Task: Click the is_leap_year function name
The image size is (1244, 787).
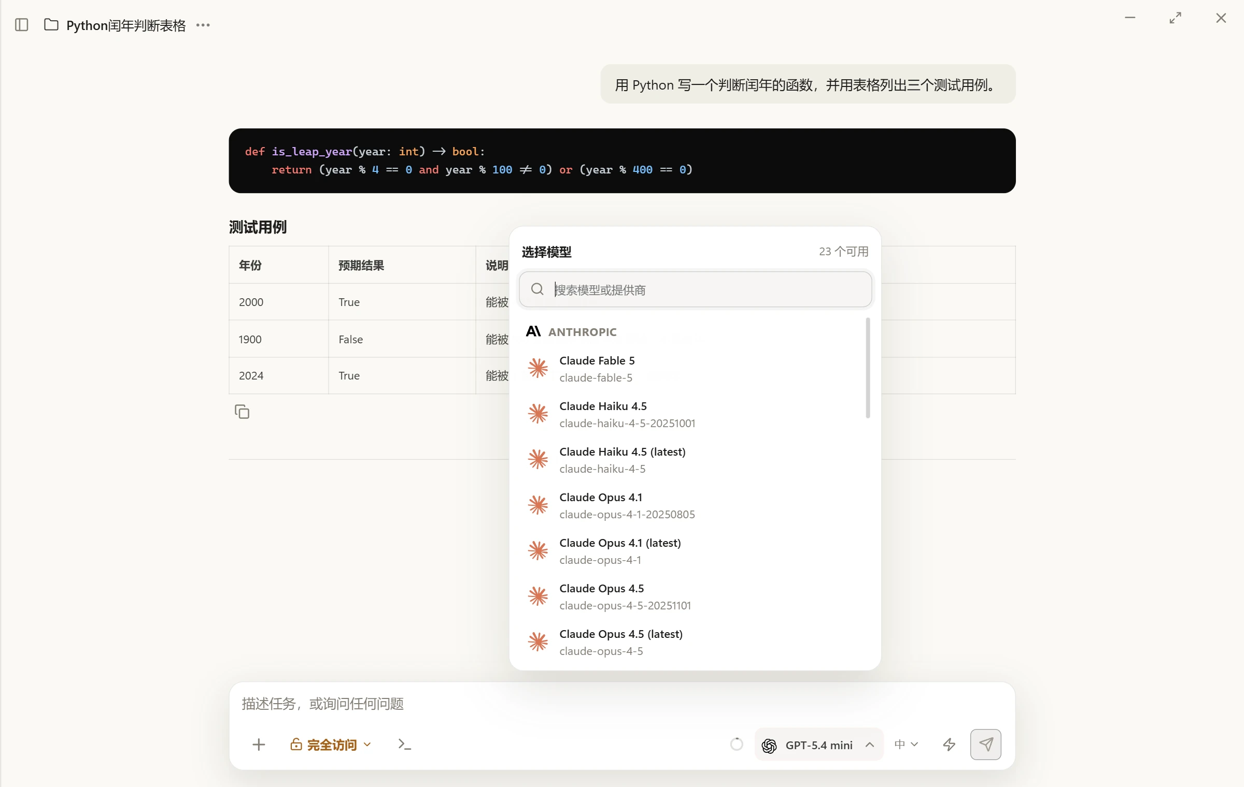Action: point(312,151)
